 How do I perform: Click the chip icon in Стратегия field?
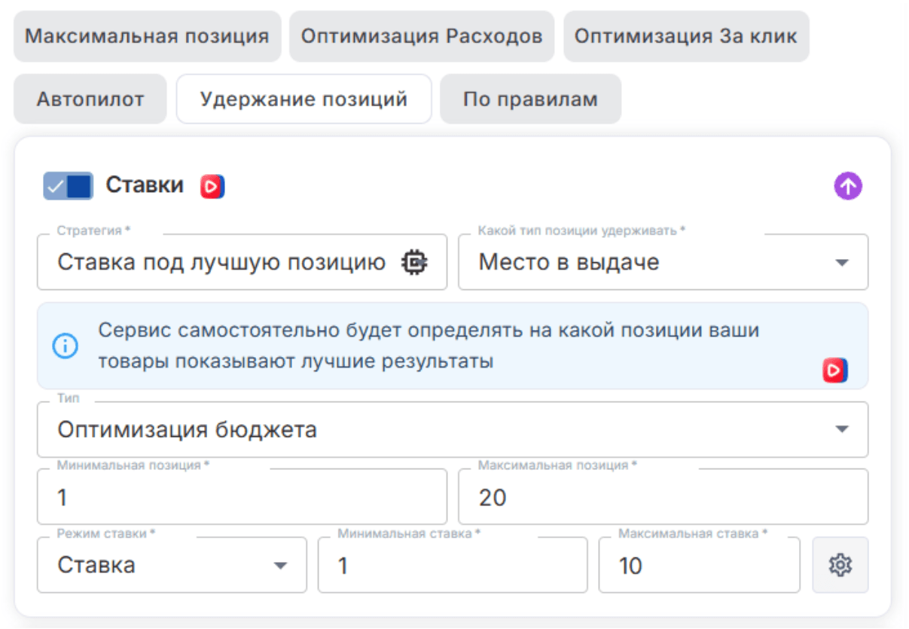tap(414, 262)
